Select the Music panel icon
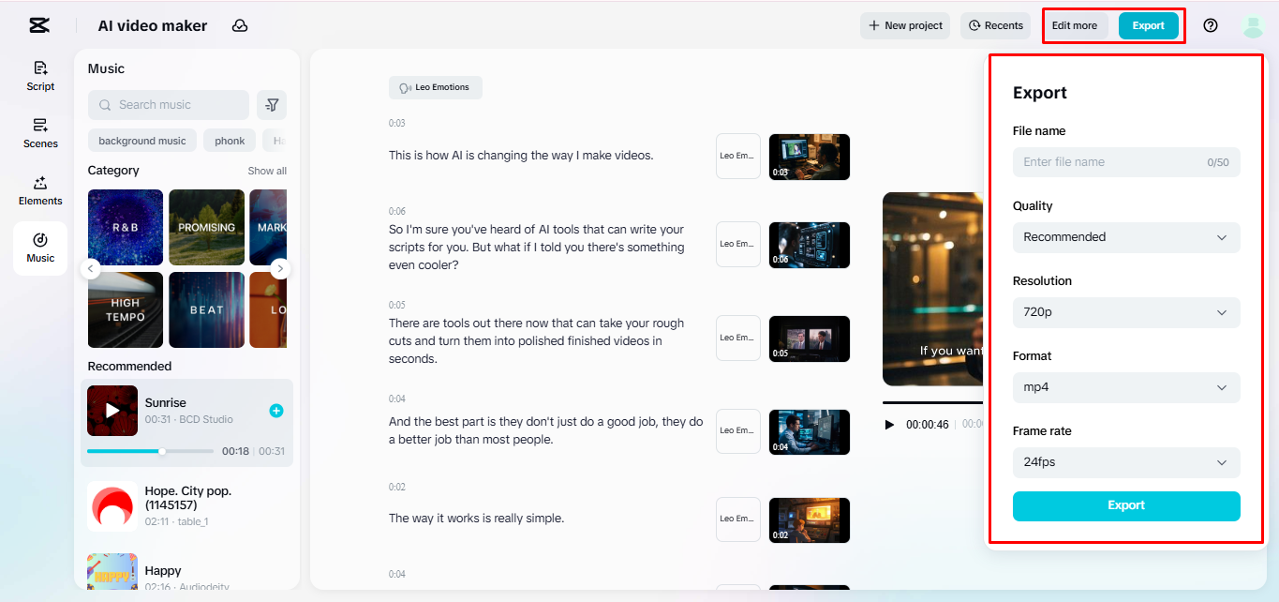This screenshot has width=1279, height=602. coord(39,247)
